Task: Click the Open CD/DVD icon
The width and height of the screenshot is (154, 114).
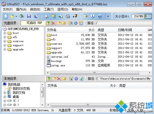Action: (22, 16)
